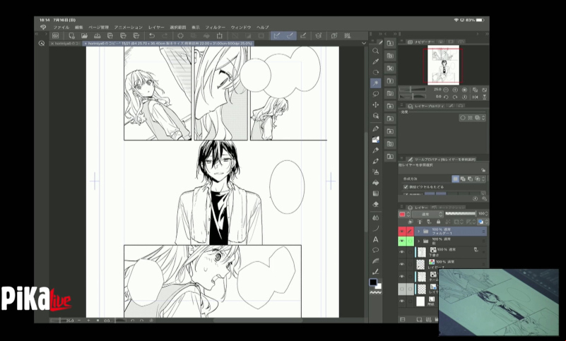Image resolution: width=566 pixels, height=341 pixels.
Task: Click the layer opacity stepper arrows
Action: (x=486, y=214)
